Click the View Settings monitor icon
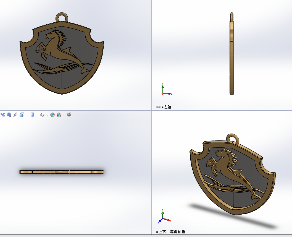Viewport: 292px width, 237px height. point(69,115)
